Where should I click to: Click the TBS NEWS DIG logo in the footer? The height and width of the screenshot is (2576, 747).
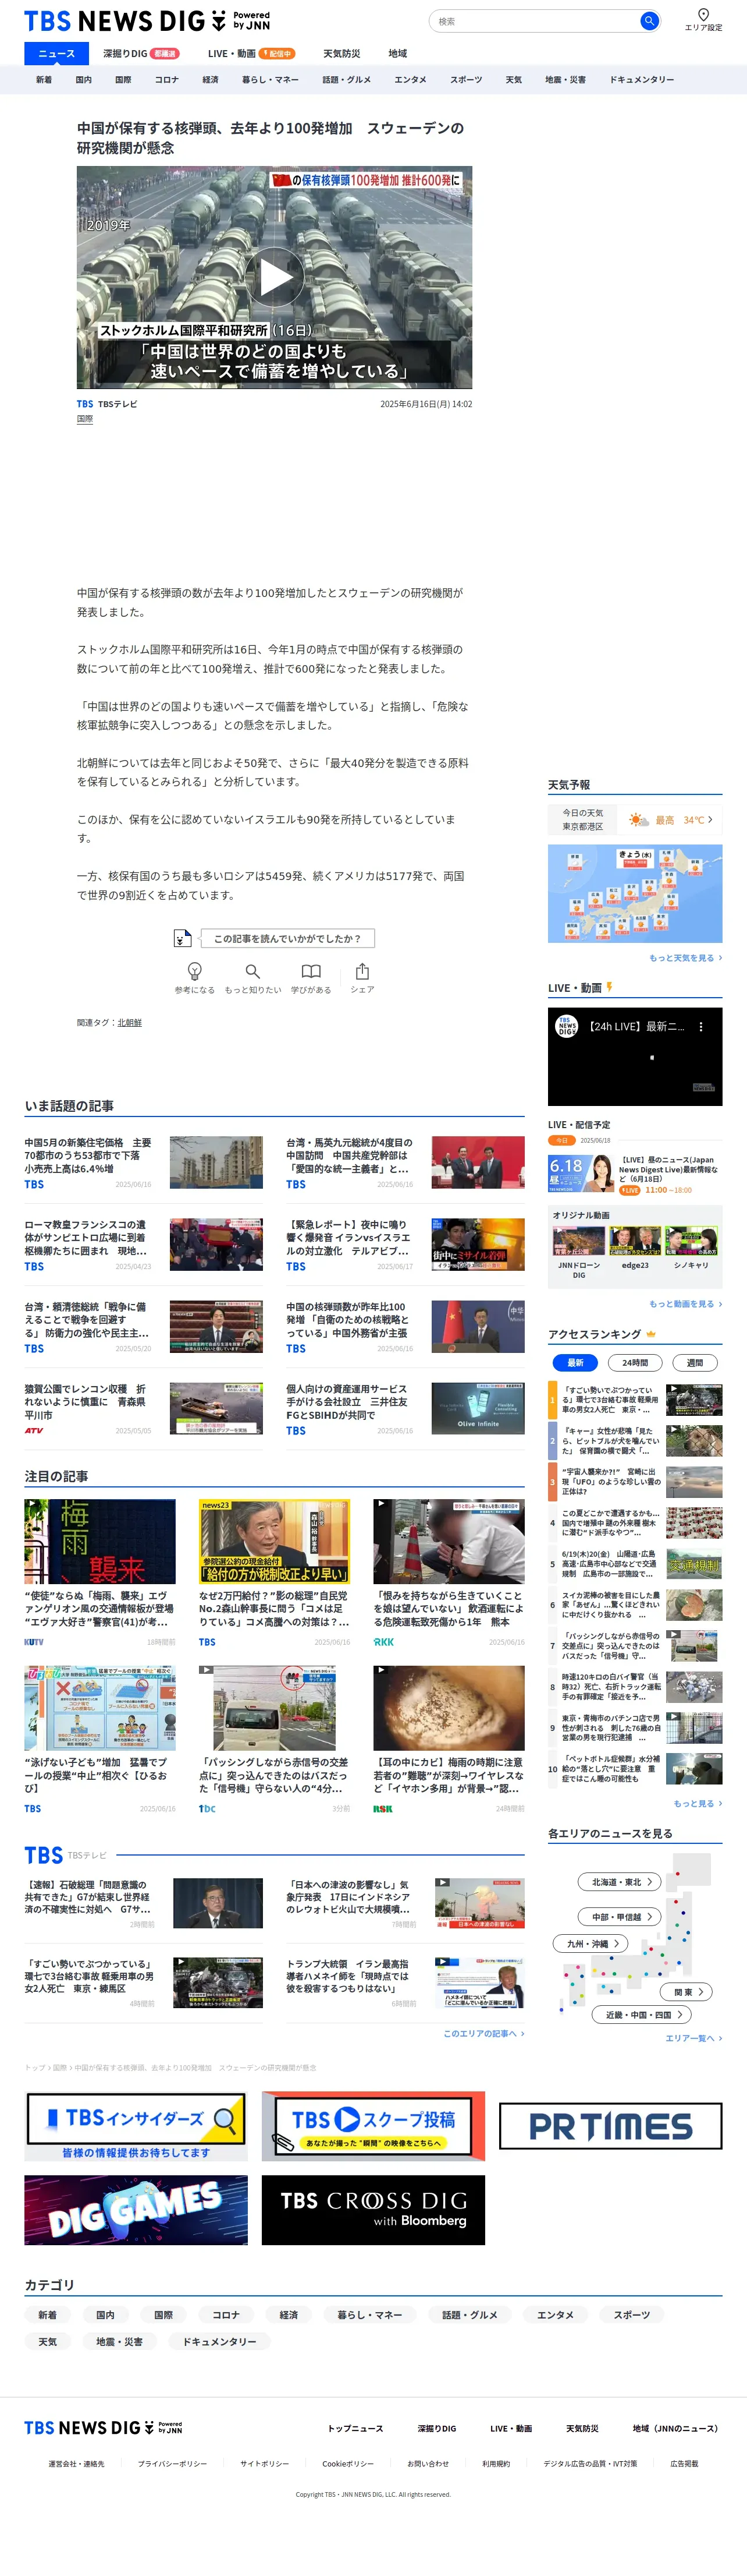point(103,2427)
